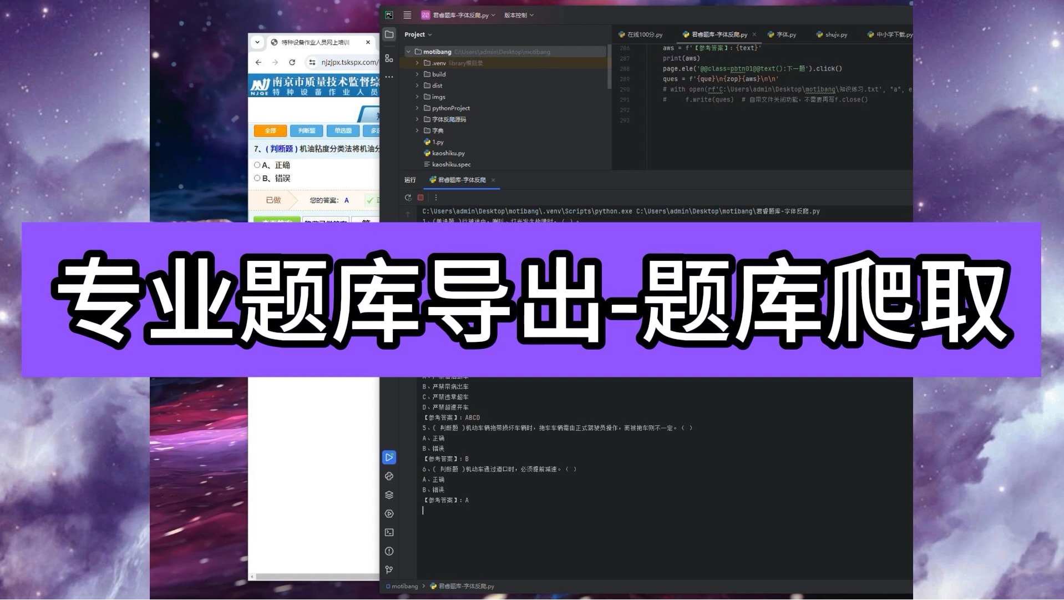Expand the .venv folder
The image size is (1064, 600).
click(418, 63)
